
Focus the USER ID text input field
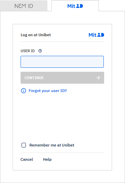[x=62, y=62]
